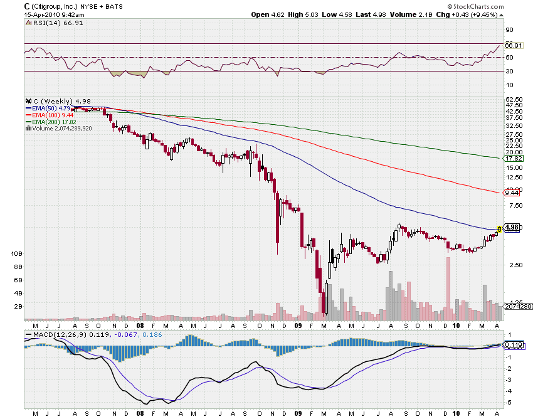Click the '09' year marker under the price panel

tap(298, 326)
